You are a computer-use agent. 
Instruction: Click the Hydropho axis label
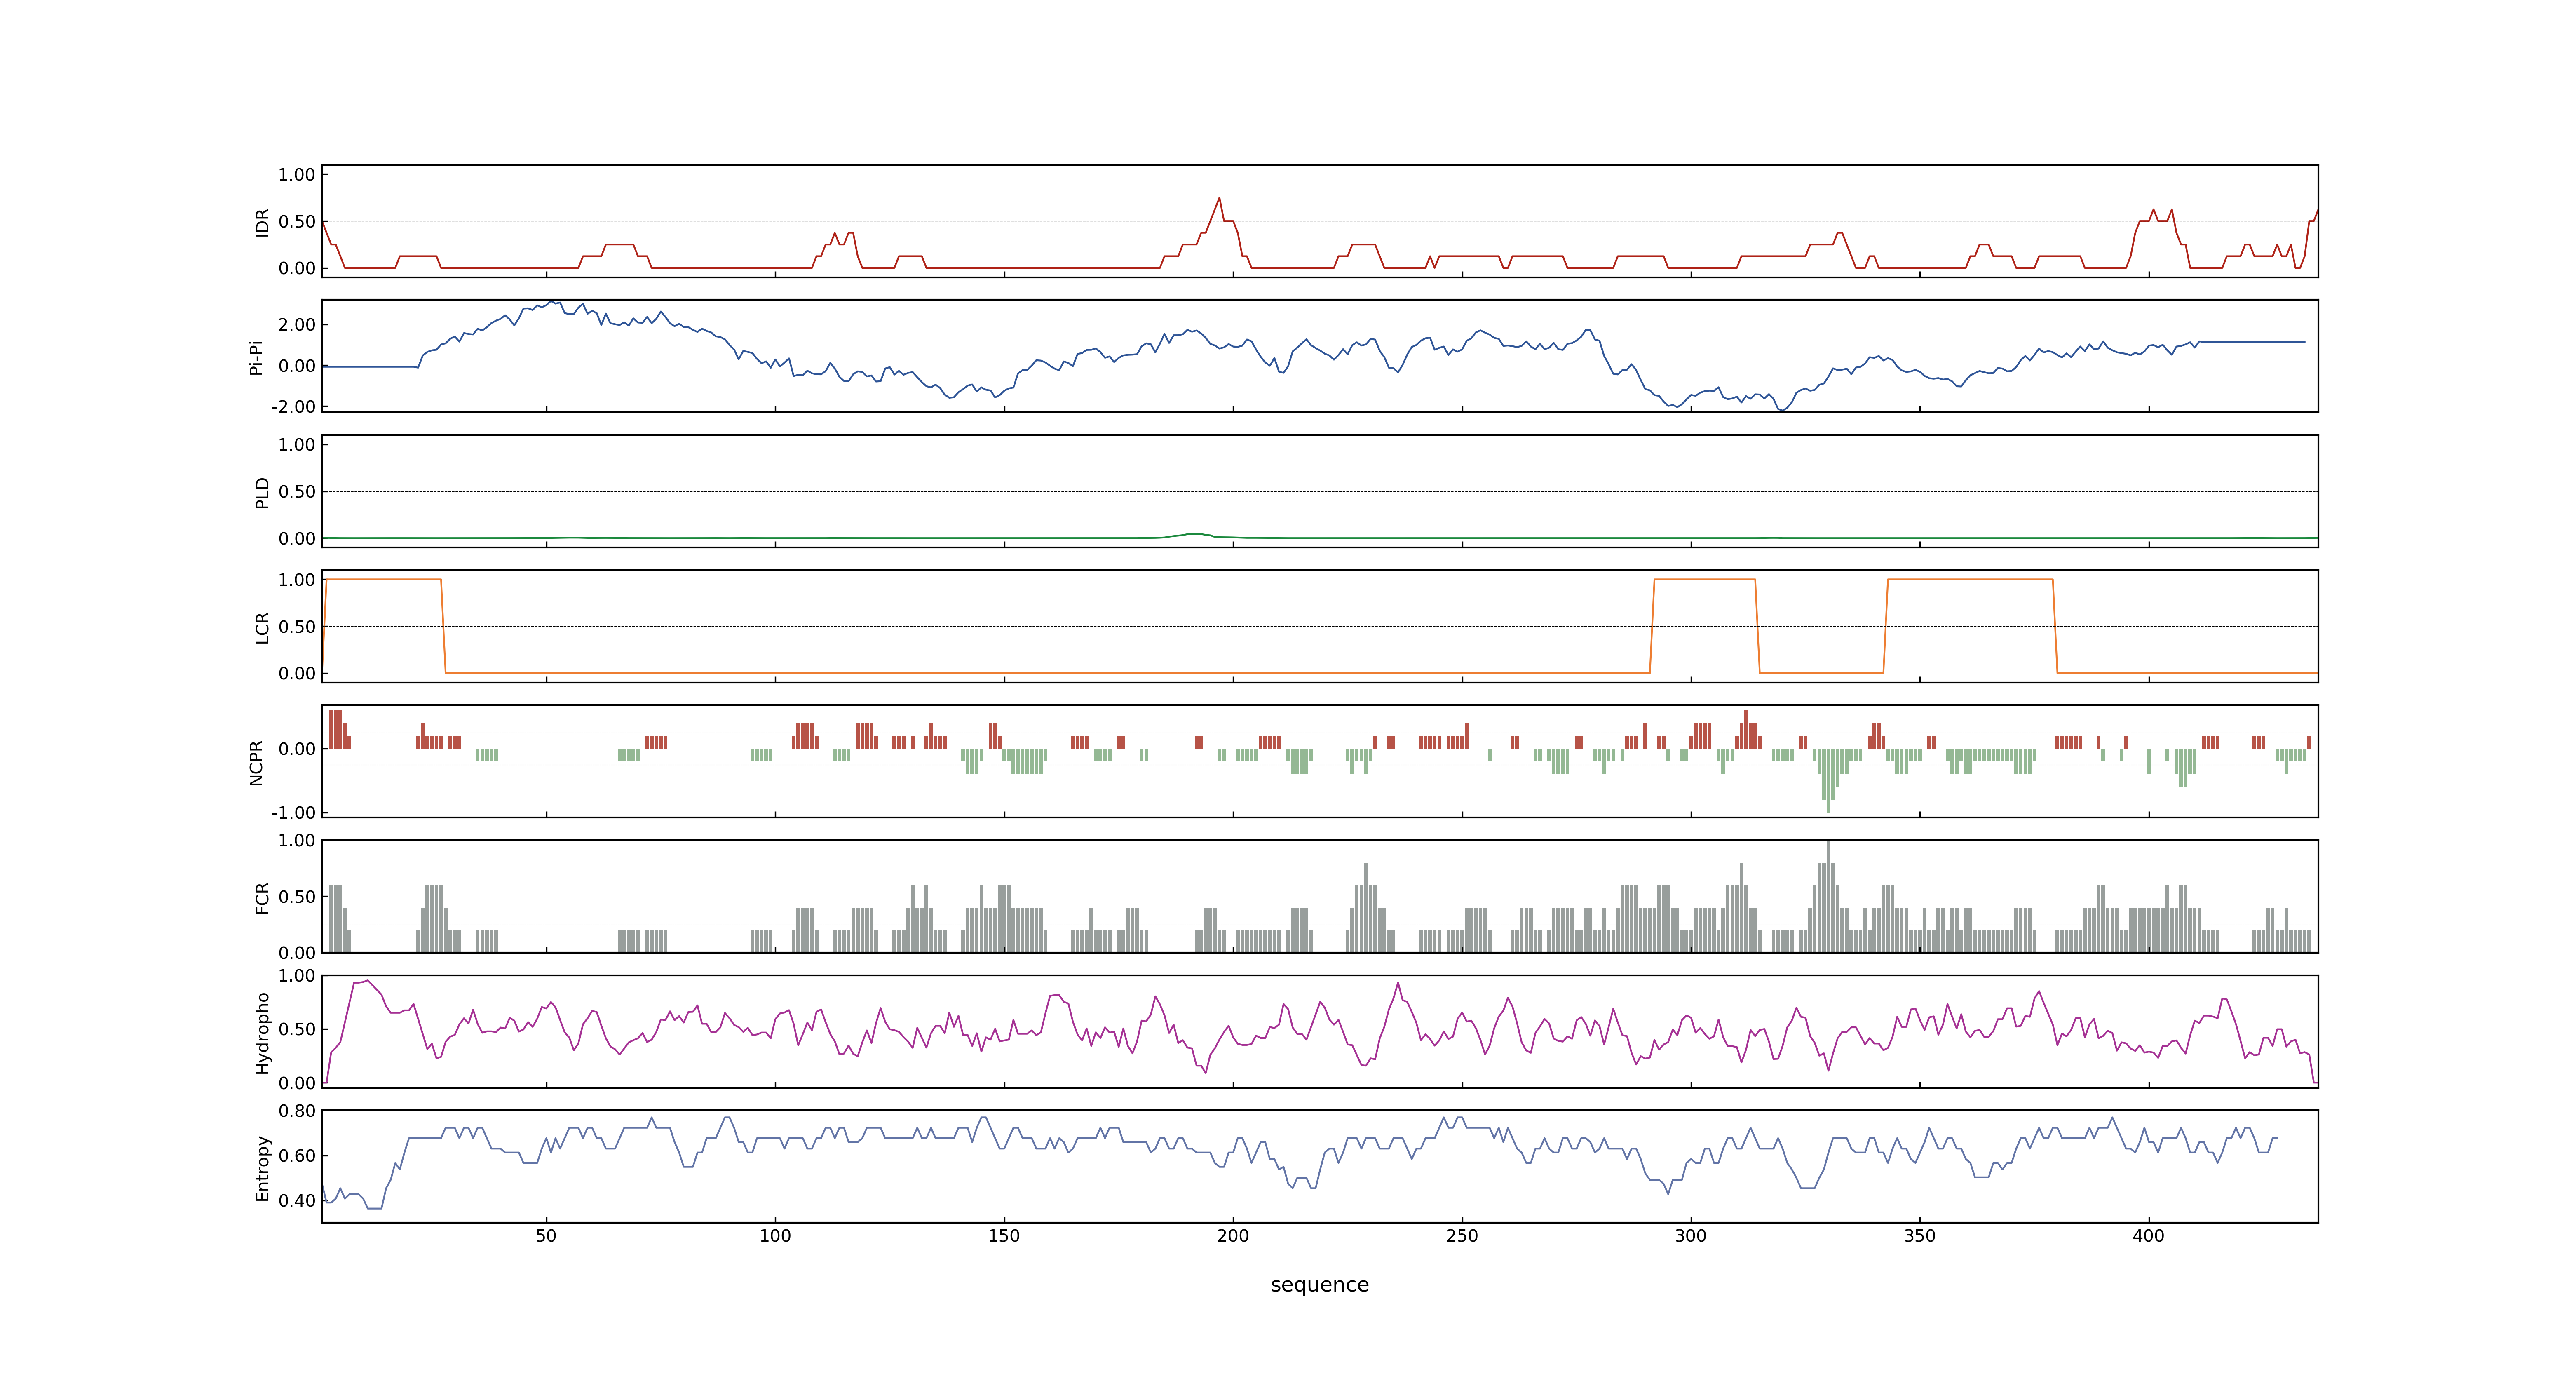click(x=262, y=1033)
